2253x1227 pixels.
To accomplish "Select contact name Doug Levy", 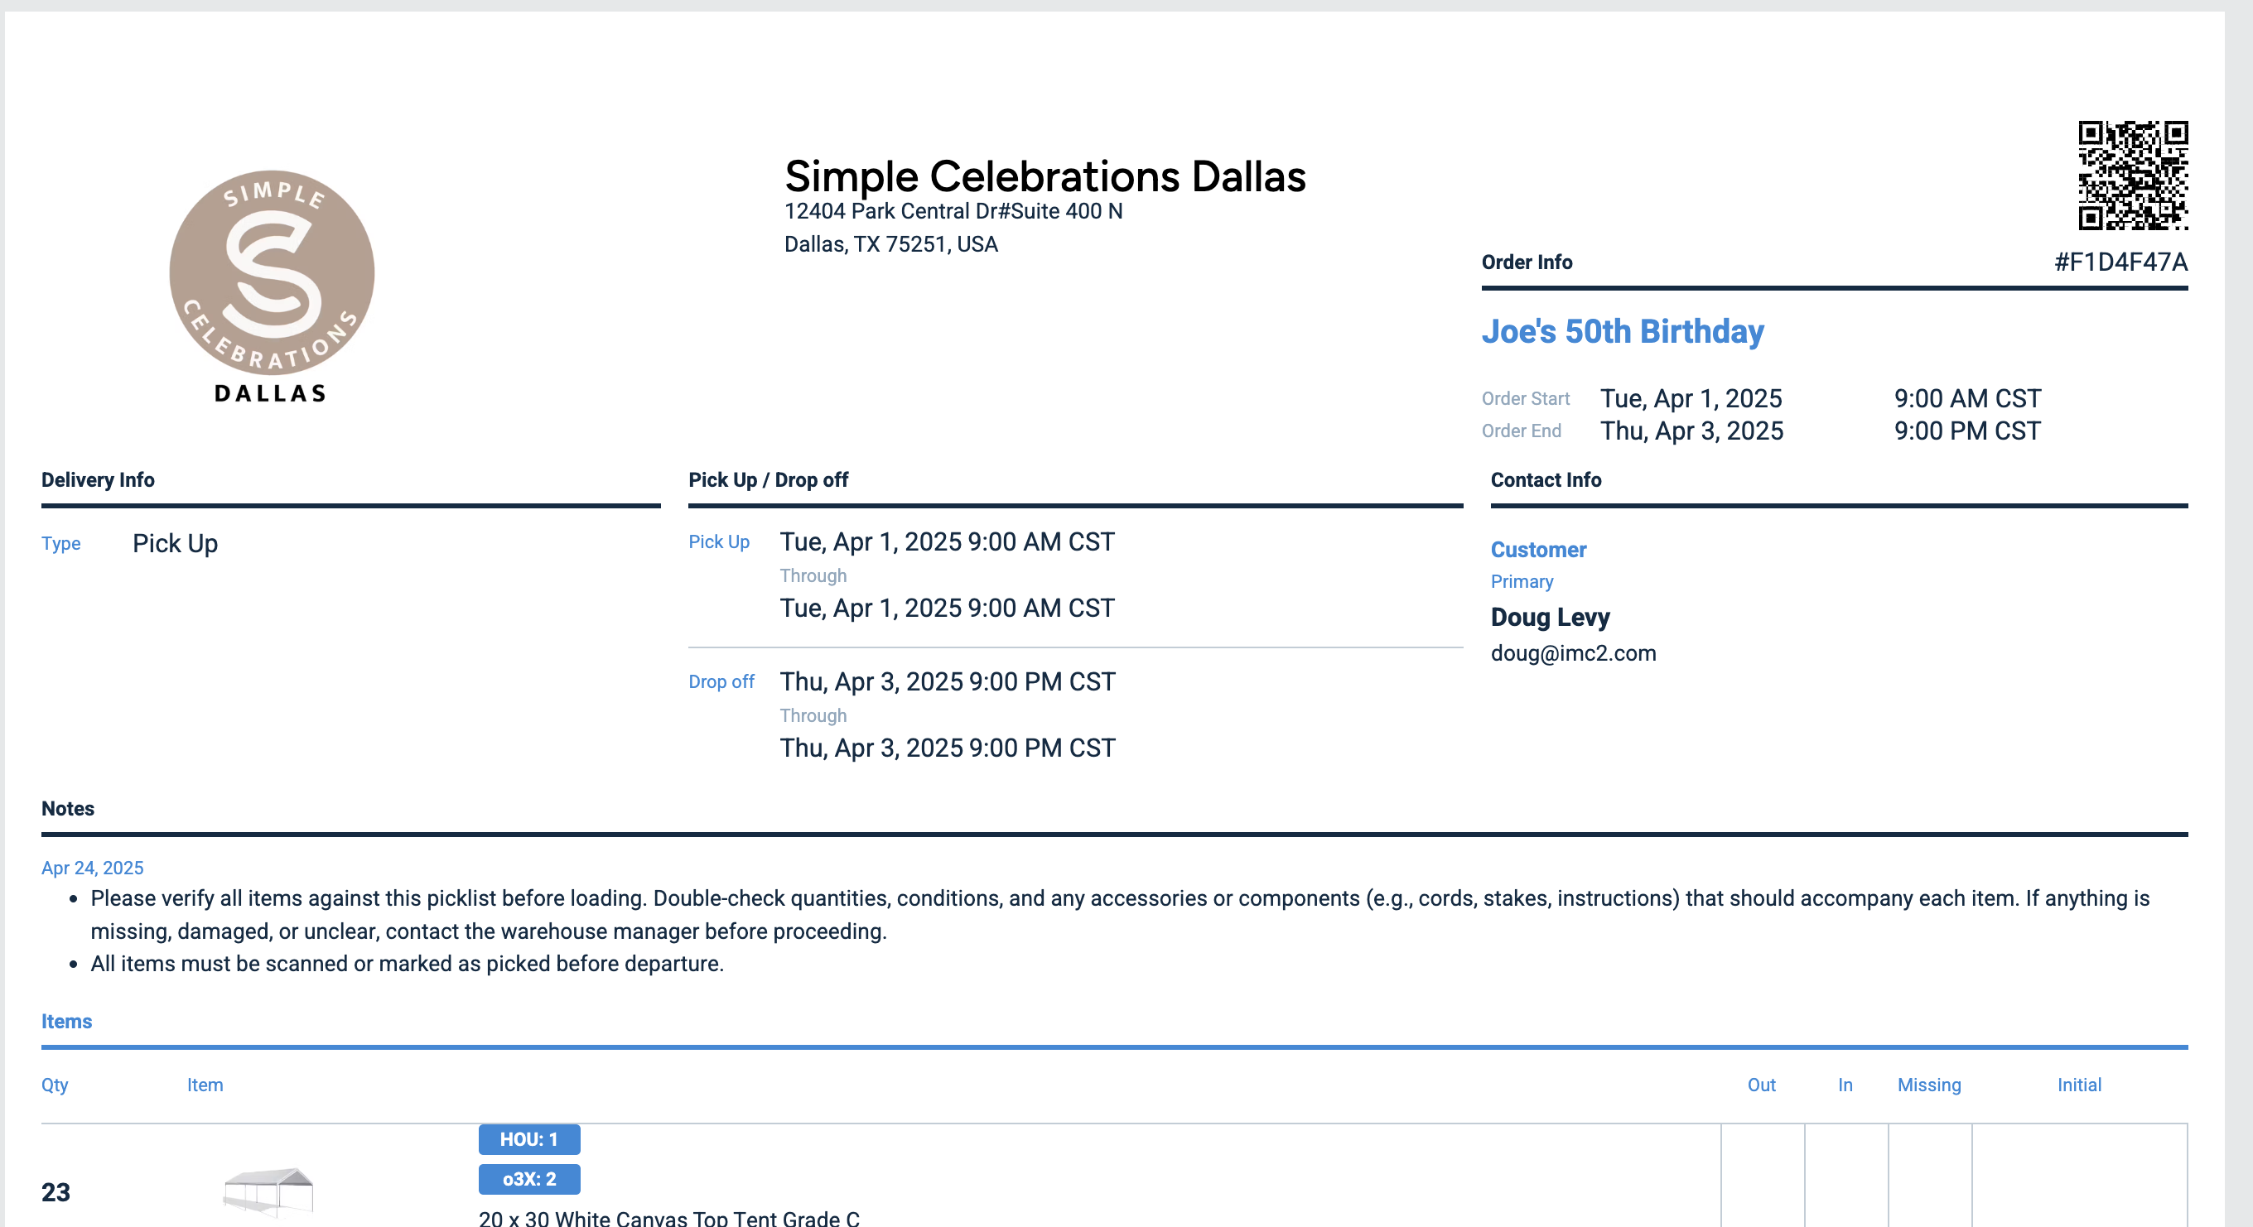I will coord(1550,617).
